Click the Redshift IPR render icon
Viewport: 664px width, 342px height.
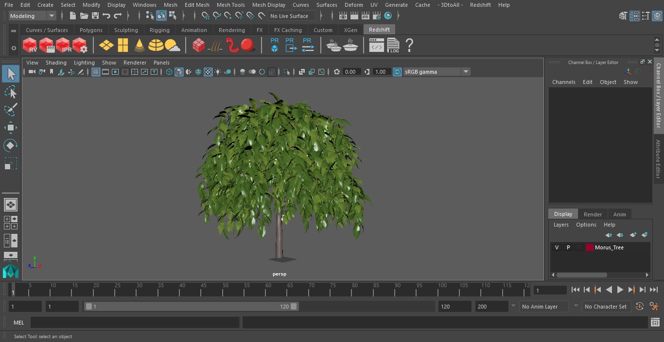63,46
